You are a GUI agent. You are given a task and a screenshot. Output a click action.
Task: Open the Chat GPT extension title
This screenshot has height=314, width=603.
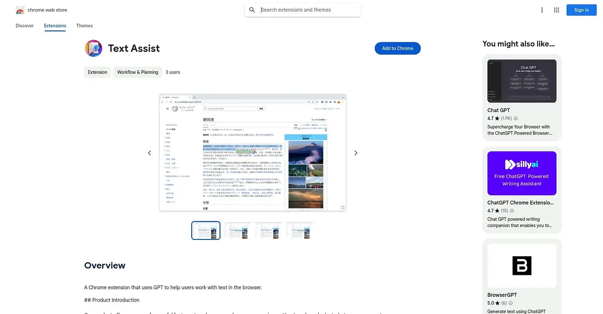click(499, 110)
